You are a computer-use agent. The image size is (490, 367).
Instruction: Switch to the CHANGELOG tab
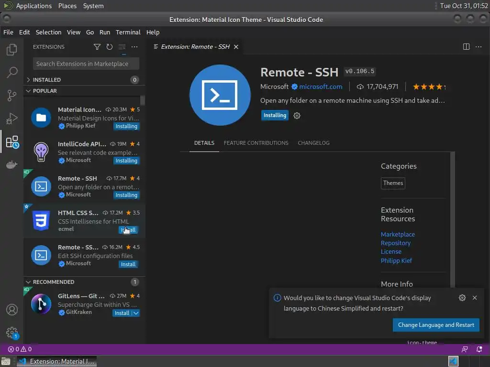[x=313, y=143]
